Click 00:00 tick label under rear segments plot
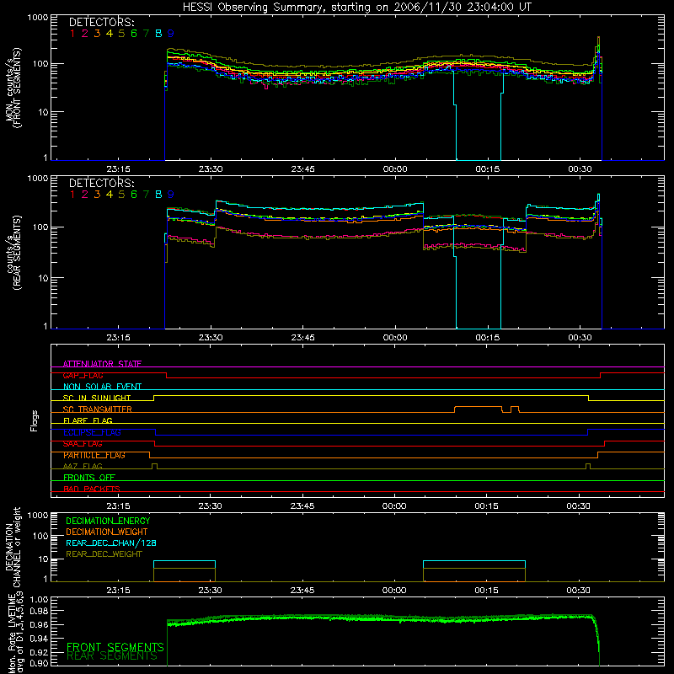674x674 pixels. (395, 338)
